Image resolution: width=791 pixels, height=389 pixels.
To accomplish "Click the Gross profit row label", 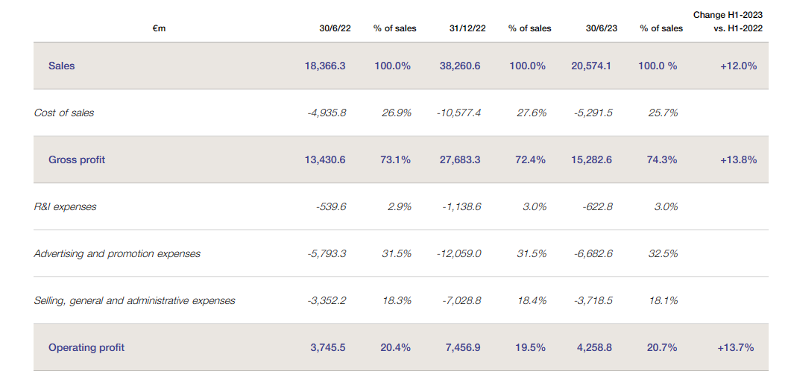I will 77,159.
